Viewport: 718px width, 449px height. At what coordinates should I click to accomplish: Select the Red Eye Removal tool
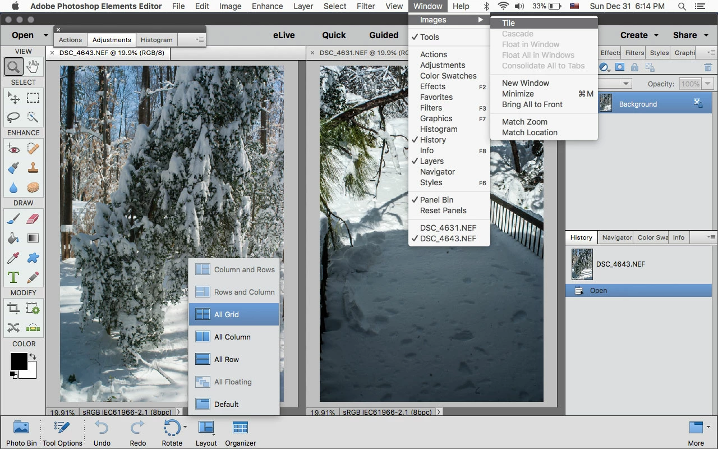13,149
